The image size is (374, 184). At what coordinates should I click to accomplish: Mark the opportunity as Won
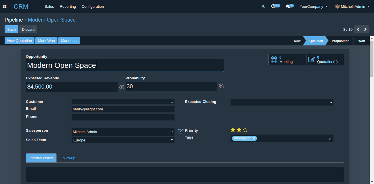pos(46,41)
